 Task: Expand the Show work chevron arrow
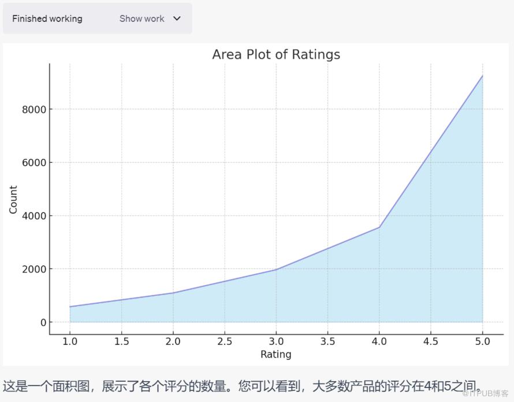coord(177,18)
